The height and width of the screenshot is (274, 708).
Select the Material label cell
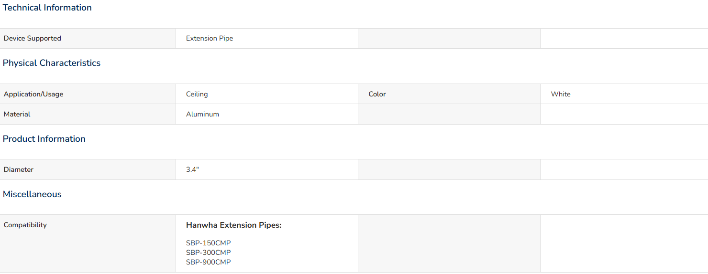(x=88, y=114)
